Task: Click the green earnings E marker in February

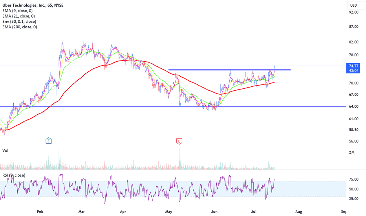Action: (x=49, y=141)
